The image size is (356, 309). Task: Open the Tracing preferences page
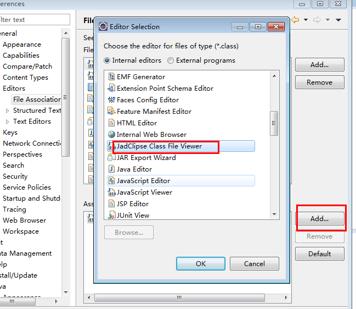pyautogui.click(x=14, y=209)
